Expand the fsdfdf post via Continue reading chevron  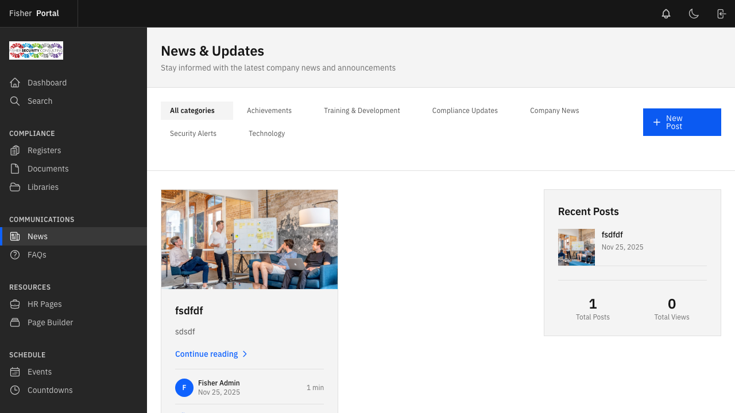(245, 354)
